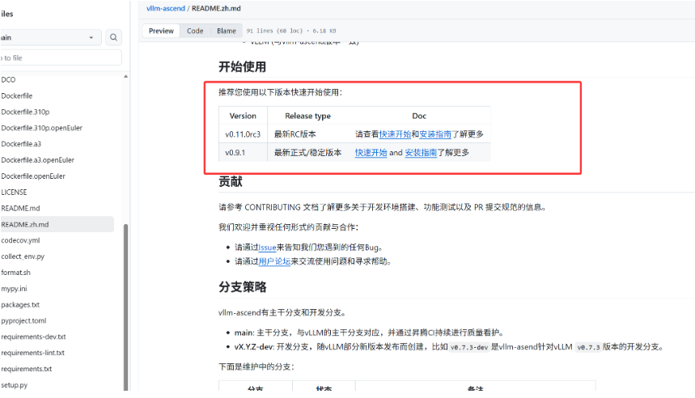Click the file search magnifier button
The height and width of the screenshot is (398, 695).
point(113,37)
